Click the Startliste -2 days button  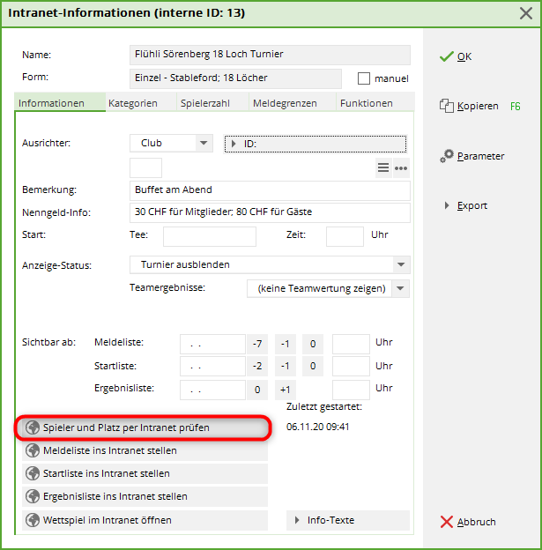(x=257, y=366)
